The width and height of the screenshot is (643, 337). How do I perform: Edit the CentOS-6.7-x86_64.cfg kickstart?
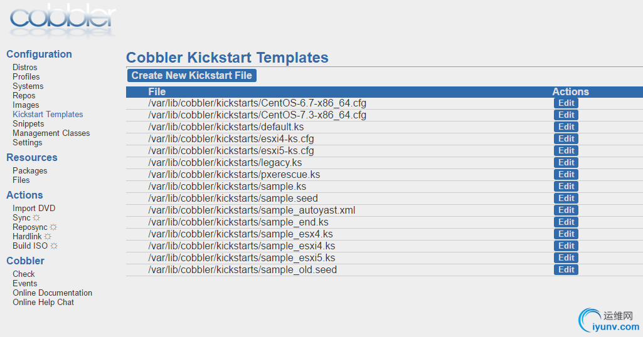pos(566,103)
